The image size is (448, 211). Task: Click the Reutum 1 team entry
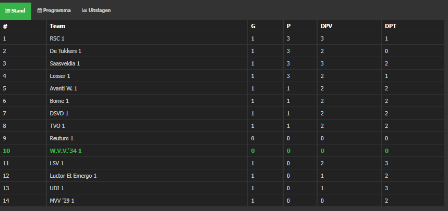[62, 138]
